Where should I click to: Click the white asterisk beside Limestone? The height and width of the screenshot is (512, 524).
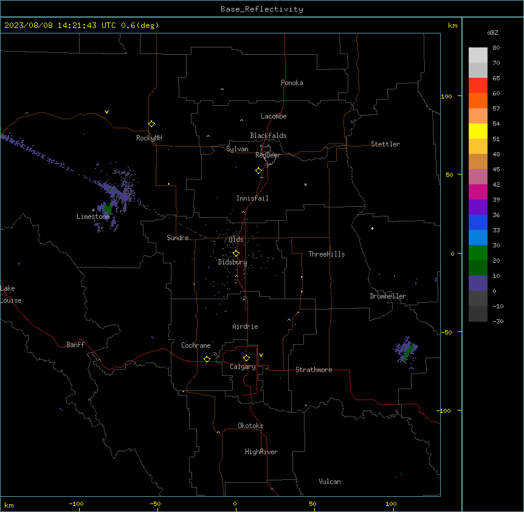tap(93, 210)
